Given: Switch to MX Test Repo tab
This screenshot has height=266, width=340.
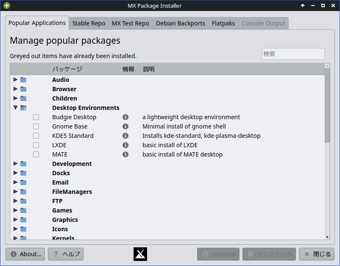Looking at the screenshot, I should click(131, 23).
